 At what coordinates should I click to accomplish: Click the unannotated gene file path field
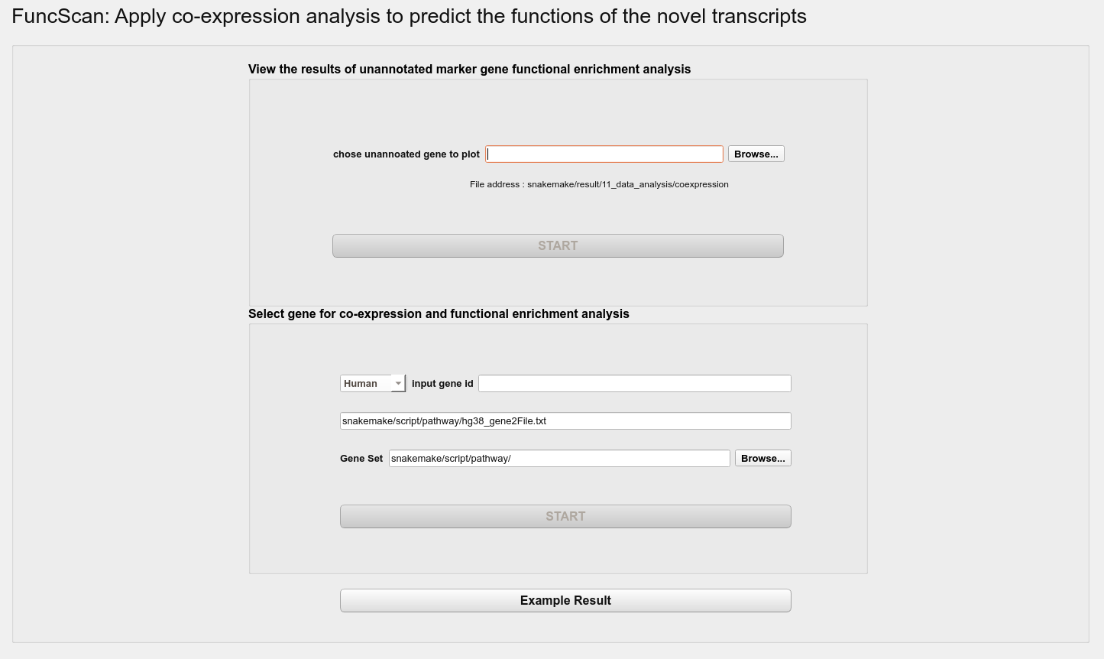pos(604,154)
